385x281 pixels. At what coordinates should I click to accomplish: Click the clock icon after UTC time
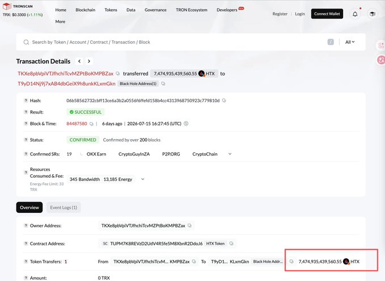[186, 123]
